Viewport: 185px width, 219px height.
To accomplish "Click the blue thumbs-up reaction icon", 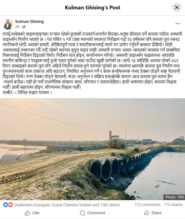I will tap(5, 205).
